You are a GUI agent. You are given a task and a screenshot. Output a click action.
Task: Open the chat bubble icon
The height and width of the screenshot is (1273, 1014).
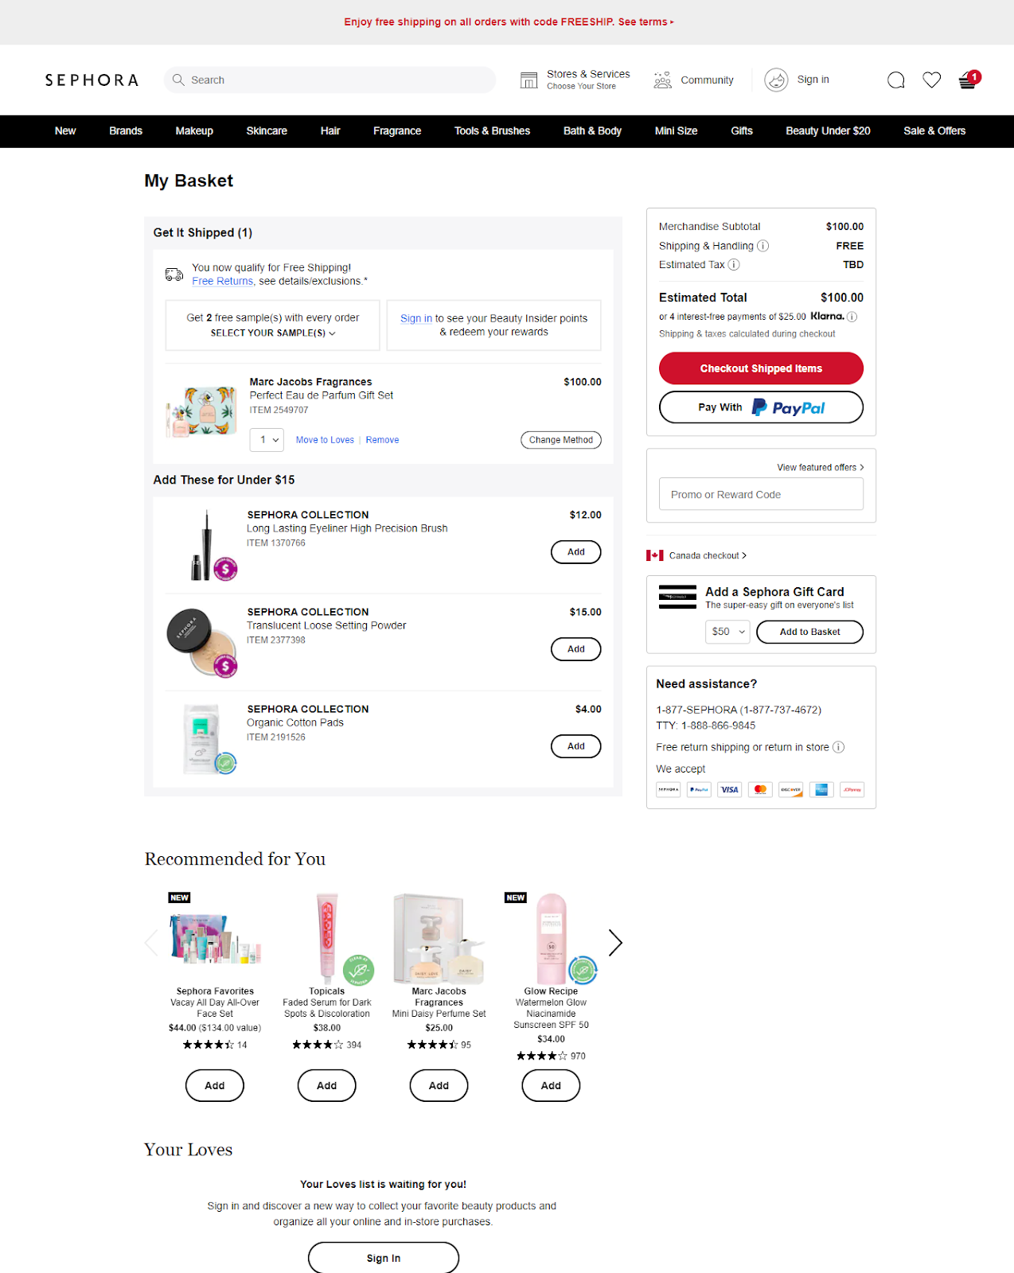895,80
